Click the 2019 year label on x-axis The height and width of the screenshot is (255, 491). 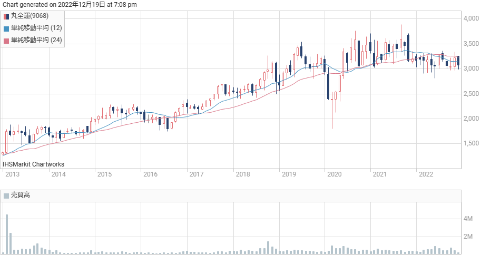coord(289,174)
